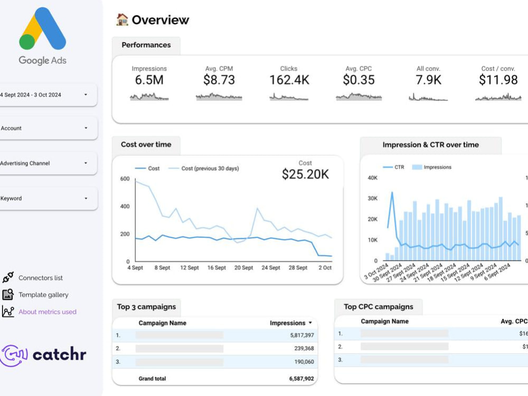Image resolution: width=528 pixels, height=396 pixels.
Task: Click the Cost / conv. $11.98 value
Action: tap(498, 80)
